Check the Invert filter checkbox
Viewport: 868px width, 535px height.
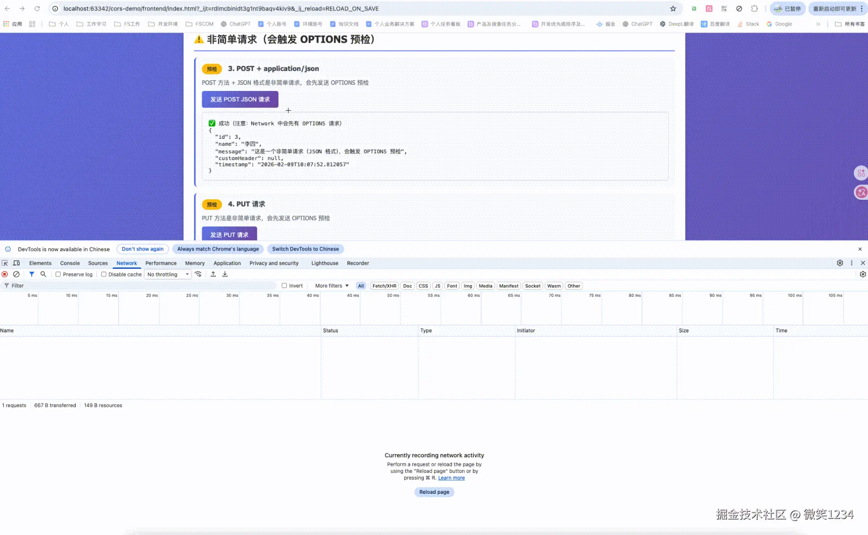point(284,285)
